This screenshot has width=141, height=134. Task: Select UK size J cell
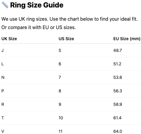[x=2, y=50]
